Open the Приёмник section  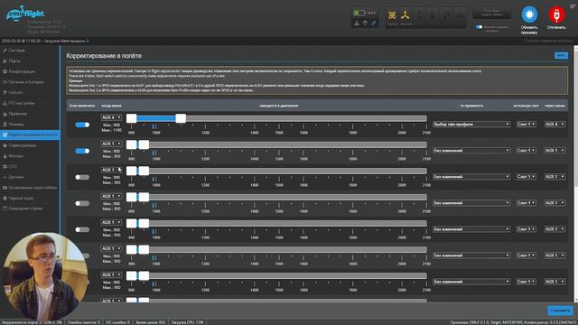pos(30,114)
